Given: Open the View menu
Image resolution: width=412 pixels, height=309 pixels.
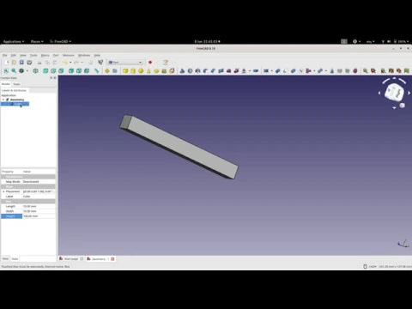Looking at the screenshot, I should (23, 55).
